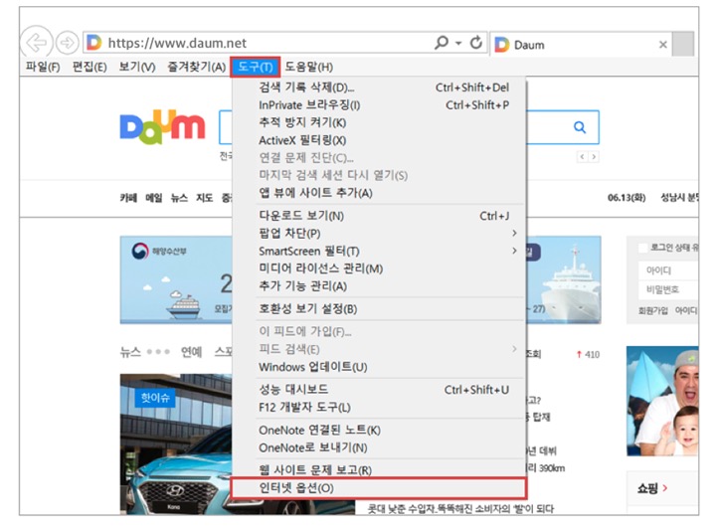The height and width of the screenshot is (530, 717).
Task: Click the search magnifier in address bar
Action: tap(442, 43)
